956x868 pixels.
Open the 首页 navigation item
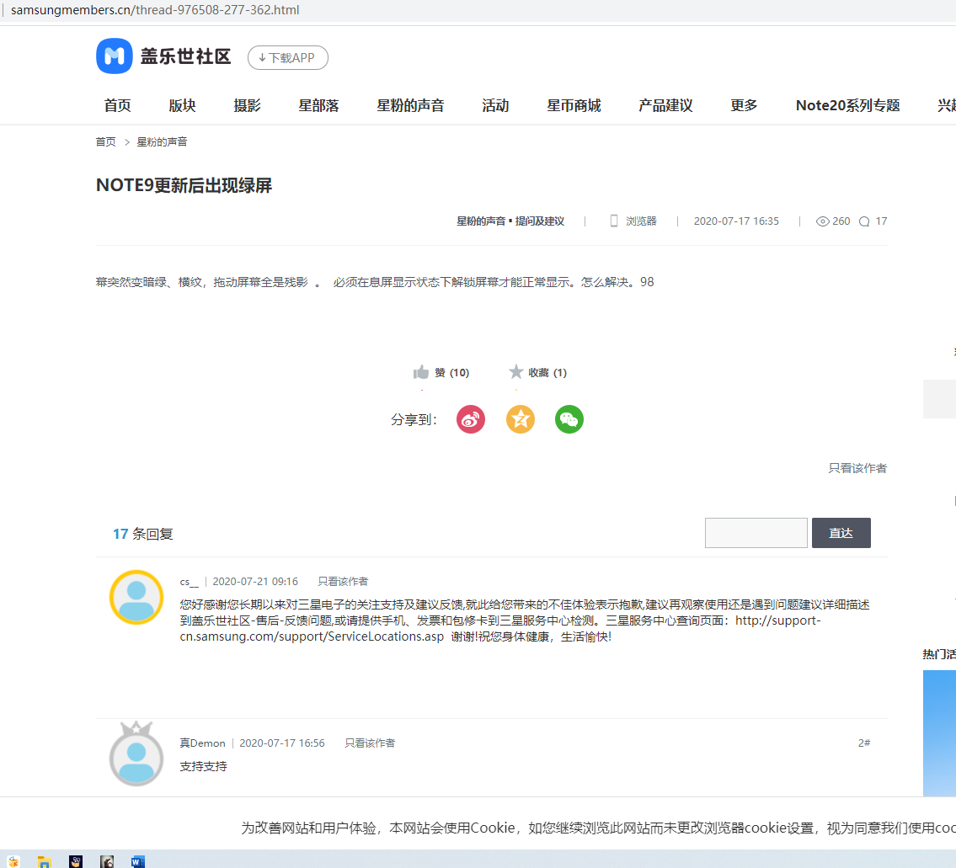pyautogui.click(x=118, y=105)
